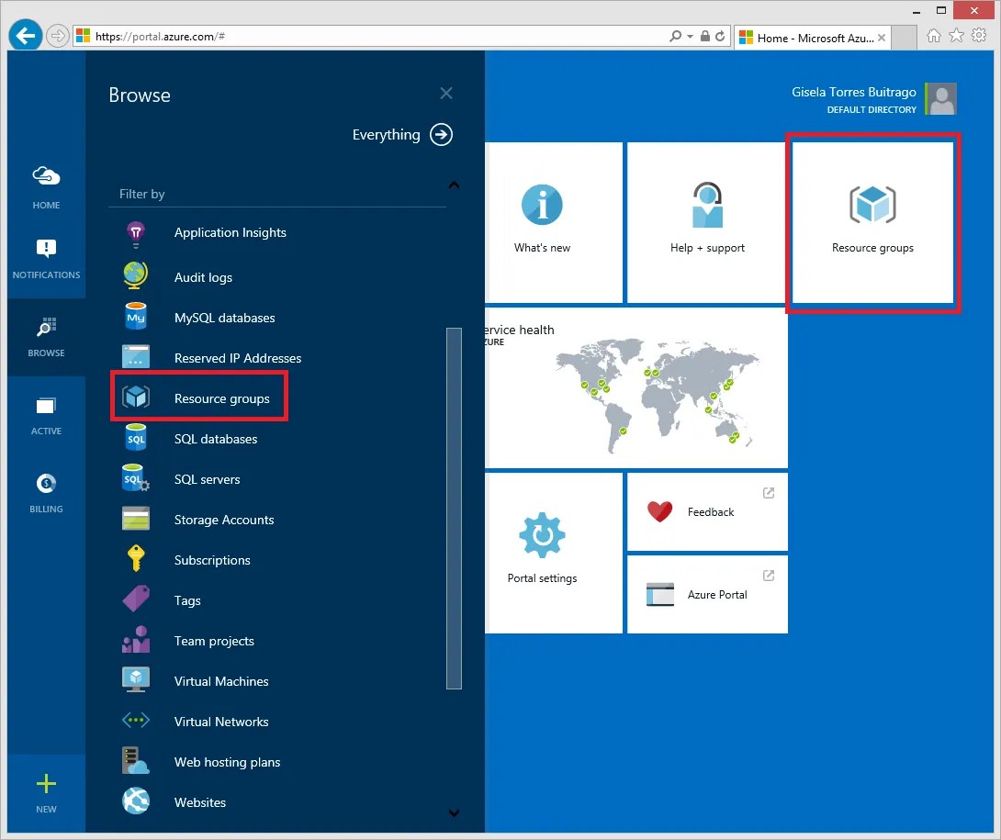
Task: Open the Websites icon
Action: pos(136,802)
